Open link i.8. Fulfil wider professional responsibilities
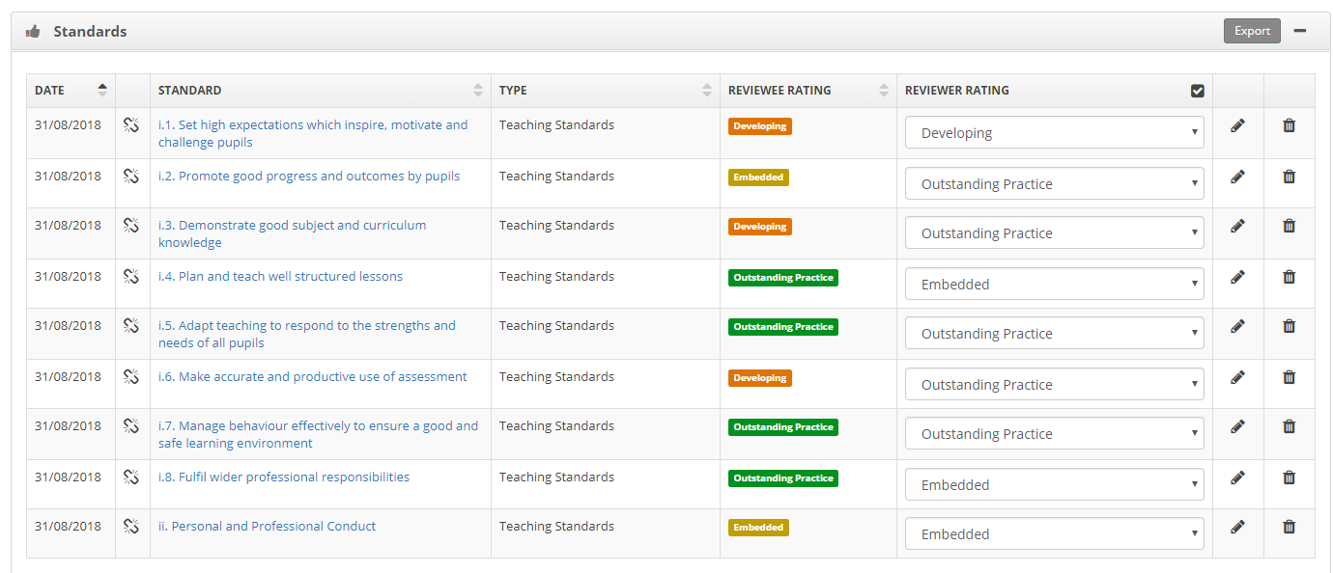The height and width of the screenshot is (573, 1333). point(284,477)
